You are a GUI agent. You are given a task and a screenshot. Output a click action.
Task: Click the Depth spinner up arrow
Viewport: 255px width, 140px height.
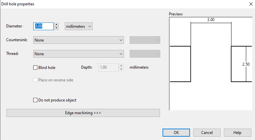[x=120, y=66]
